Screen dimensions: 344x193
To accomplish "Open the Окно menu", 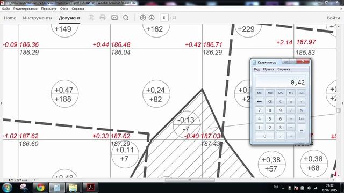I will (64, 9).
